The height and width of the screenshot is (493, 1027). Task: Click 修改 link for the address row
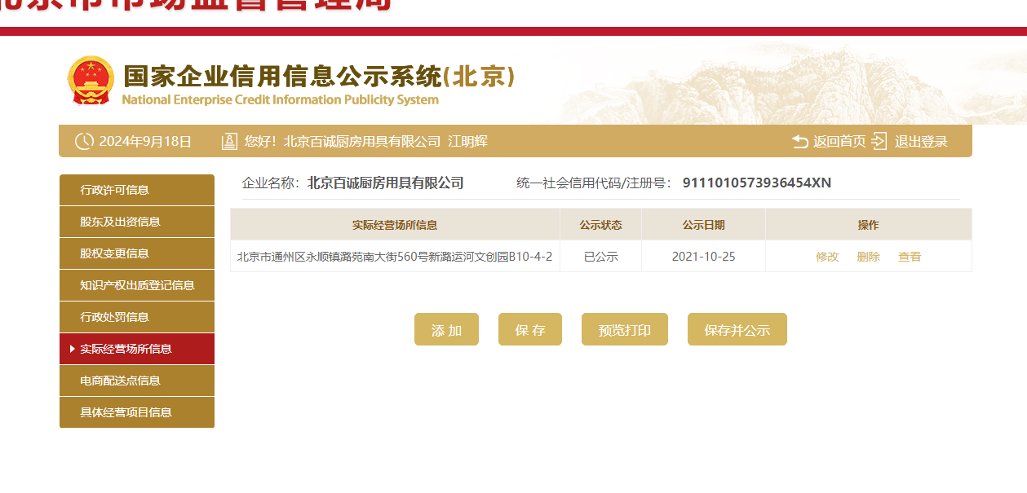(827, 256)
